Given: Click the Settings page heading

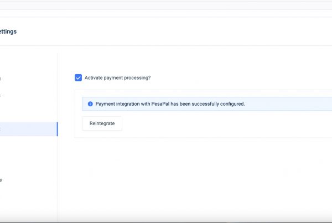Looking at the screenshot, I should [x=8, y=32].
